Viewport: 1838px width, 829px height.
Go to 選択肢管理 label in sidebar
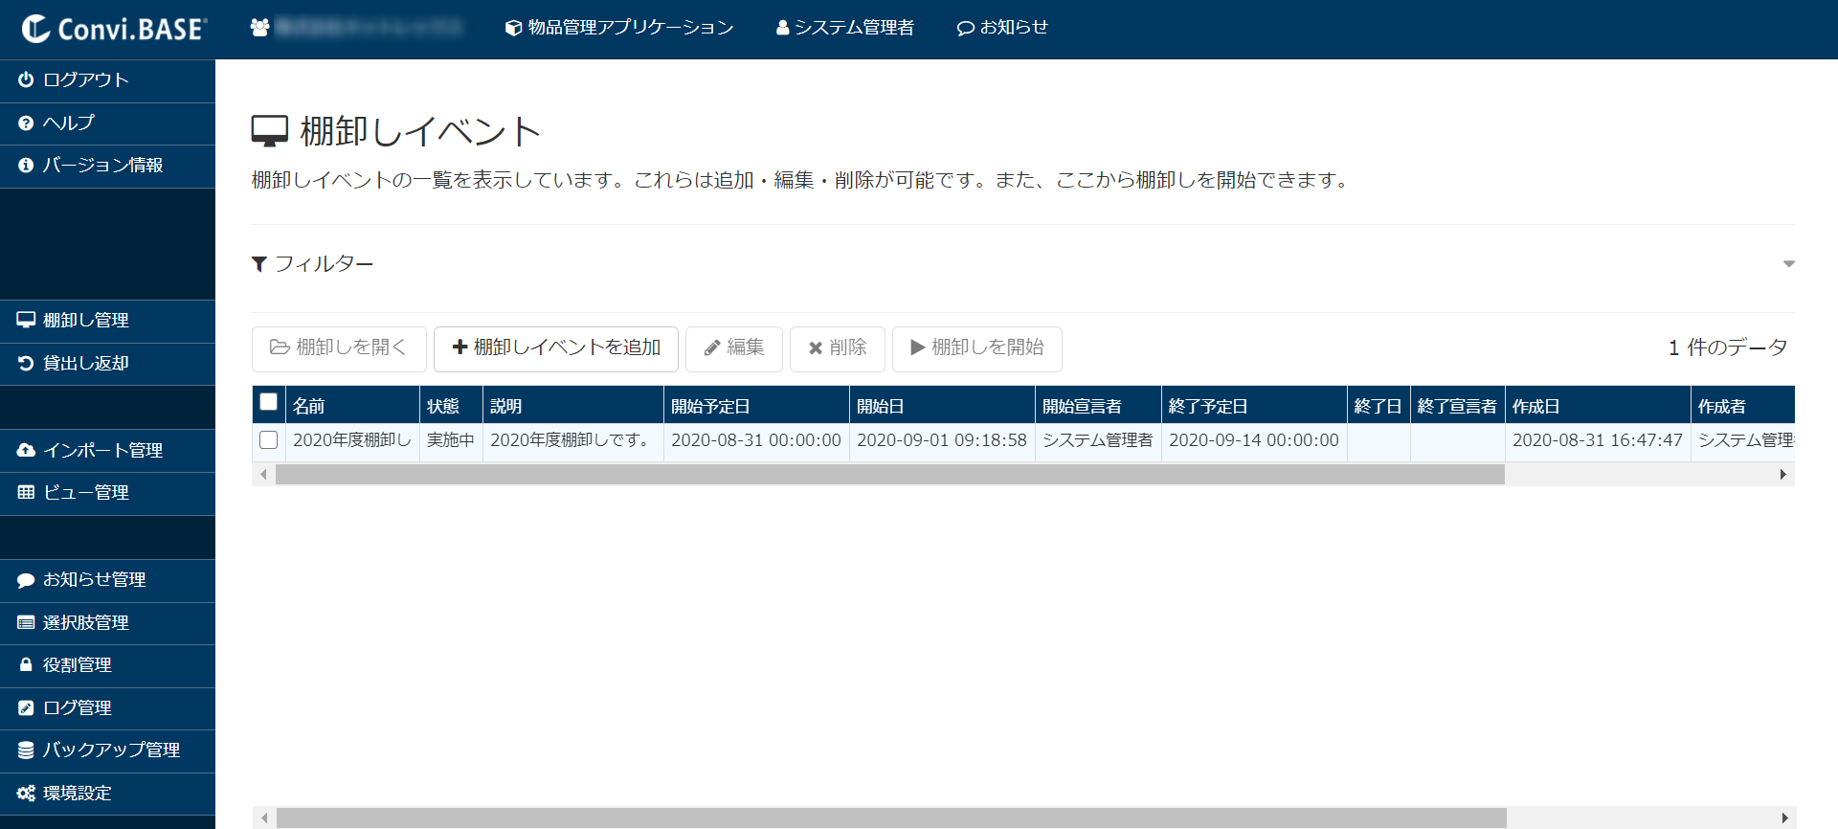(x=86, y=622)
